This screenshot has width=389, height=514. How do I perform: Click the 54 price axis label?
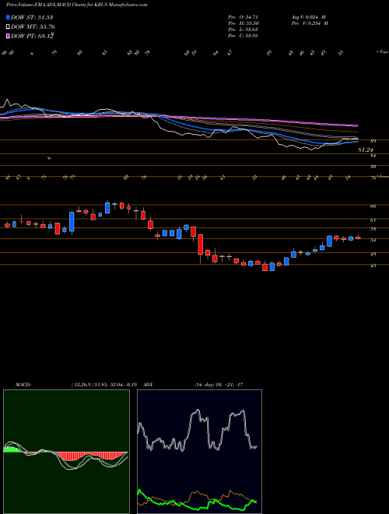(373, 241)
